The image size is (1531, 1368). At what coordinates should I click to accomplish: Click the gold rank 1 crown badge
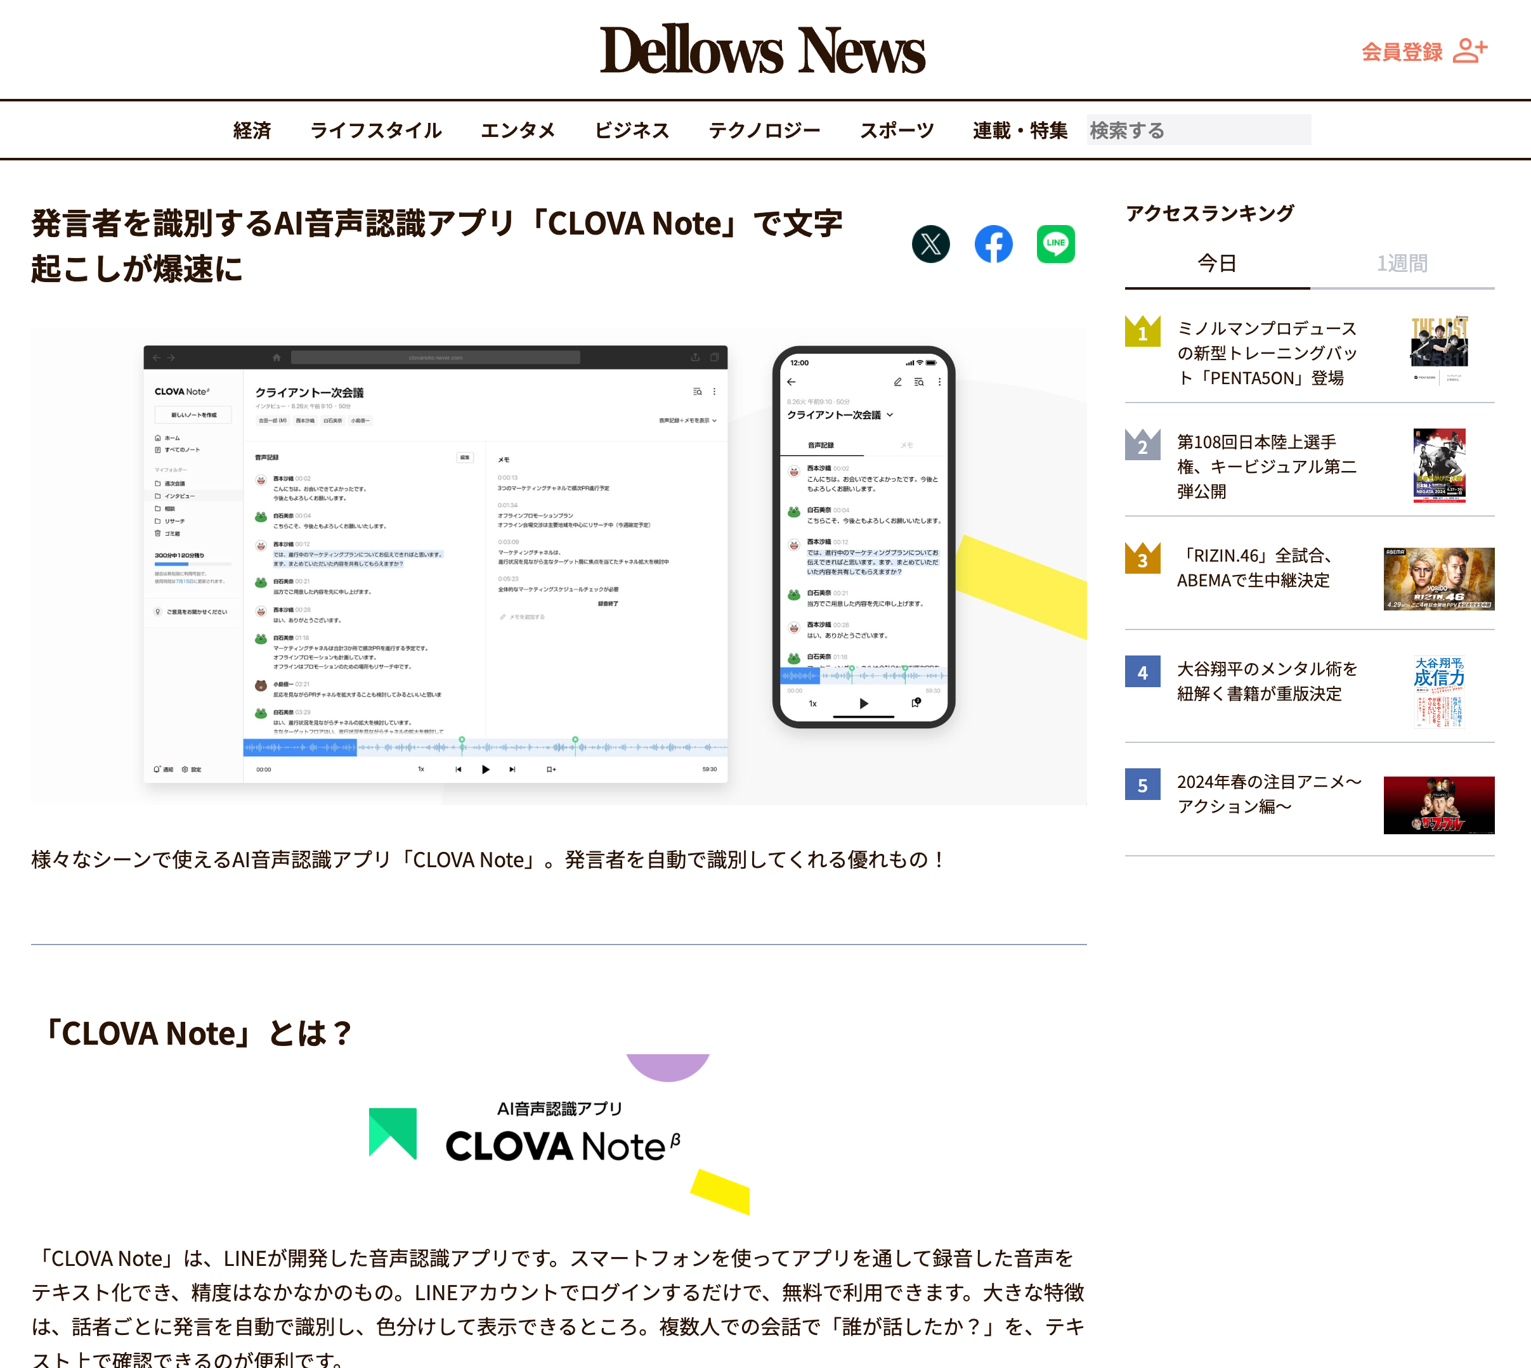coord(1142,332)
